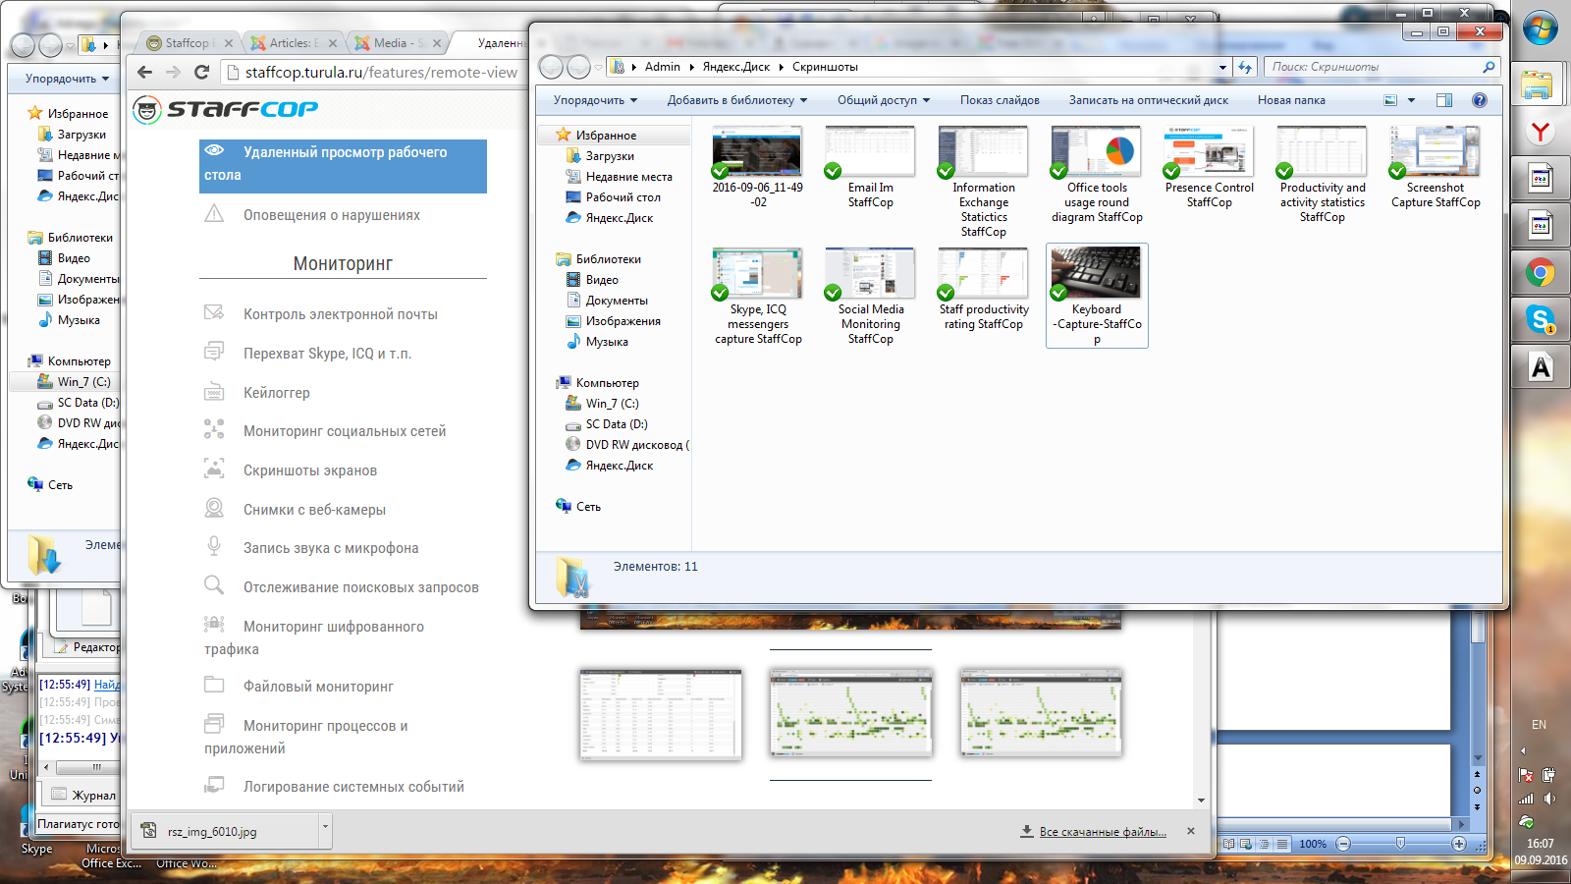Screen dimensions: 1571x884
Task: Close the Chrome downloads bar
Action: click(1191, 831)
